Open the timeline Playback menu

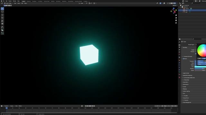point(6,106)
